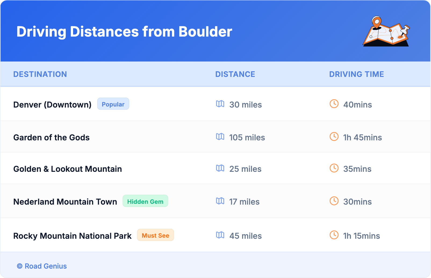431x278 pixels.
Task: Click clock icon beside 1h 45mins
Action: pos(334,137)
